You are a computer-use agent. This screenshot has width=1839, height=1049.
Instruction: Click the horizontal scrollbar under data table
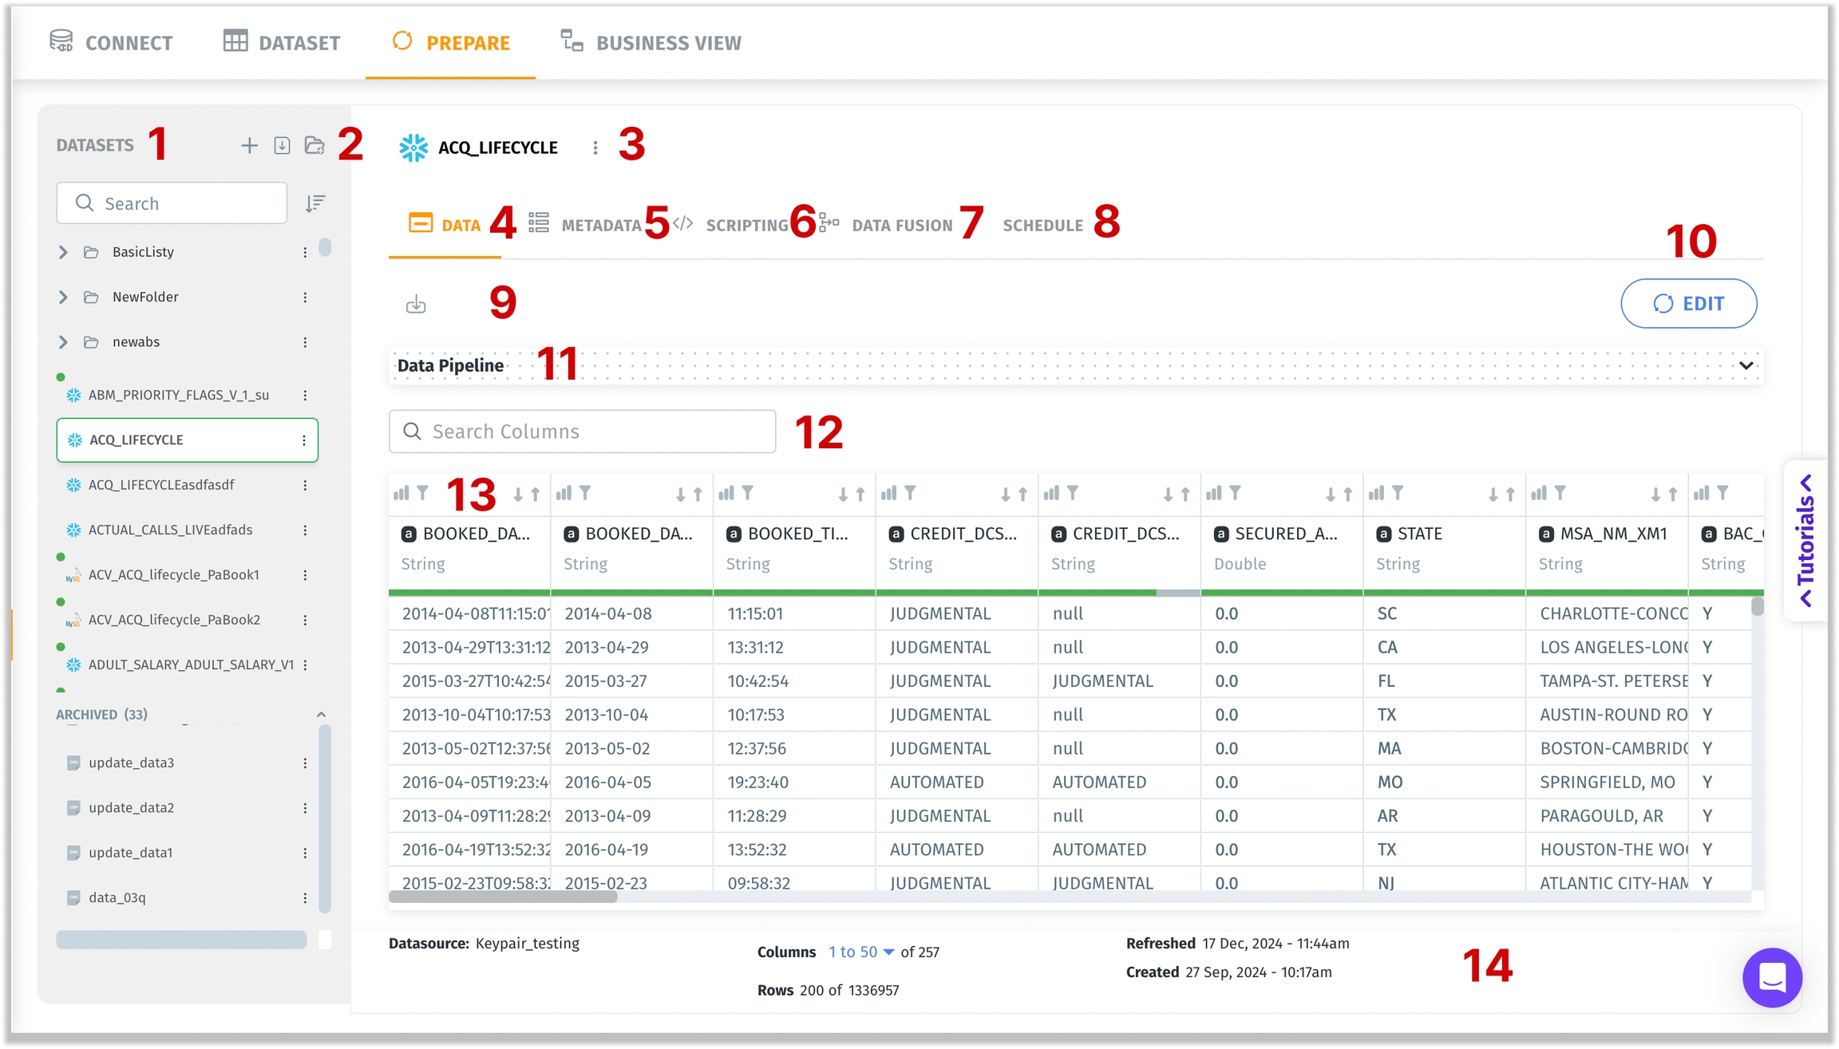[504, 897]
